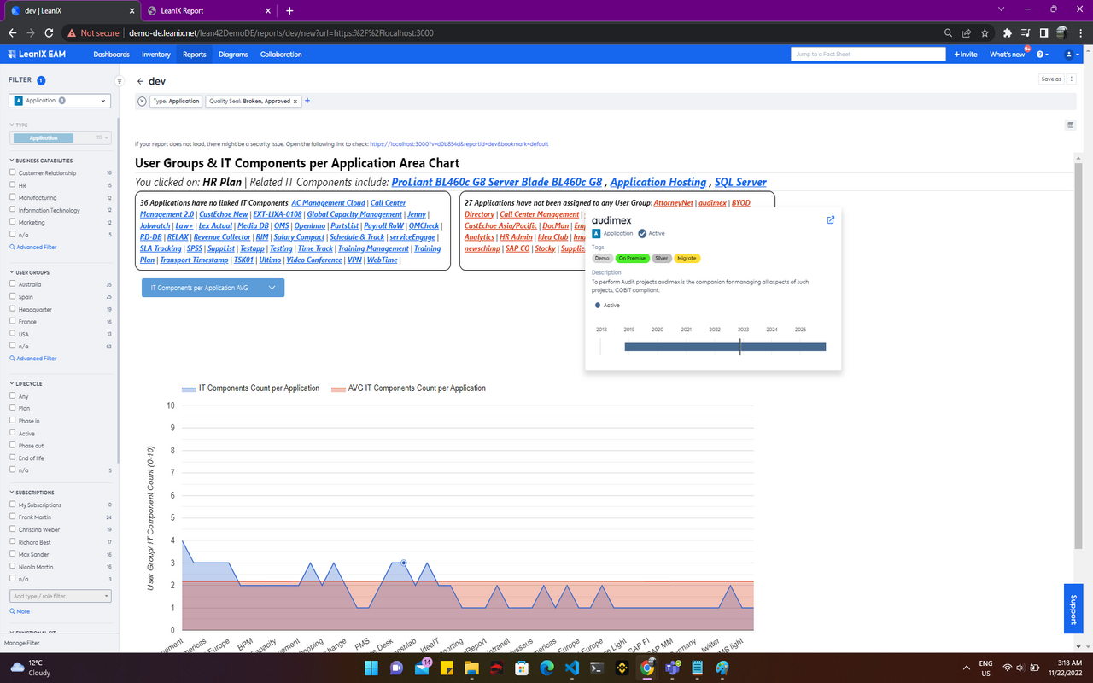
Task: Click the + Invite button
Action: click(x=965, y=54)
